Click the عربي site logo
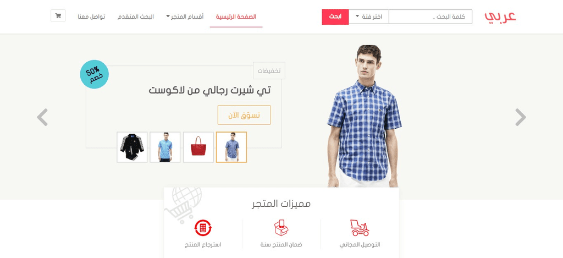Image resolution: width=563 pixels, height=258 pixels. (500, 17)
